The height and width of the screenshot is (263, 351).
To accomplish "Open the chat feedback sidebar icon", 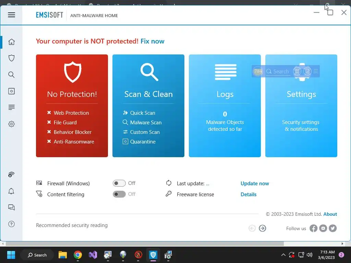I will [11, 208].
